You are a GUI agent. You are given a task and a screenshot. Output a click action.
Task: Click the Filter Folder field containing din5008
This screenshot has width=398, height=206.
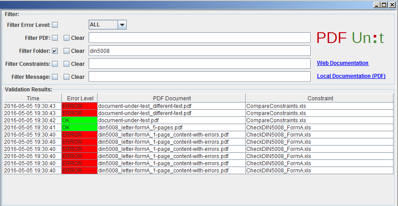point(200,51)
